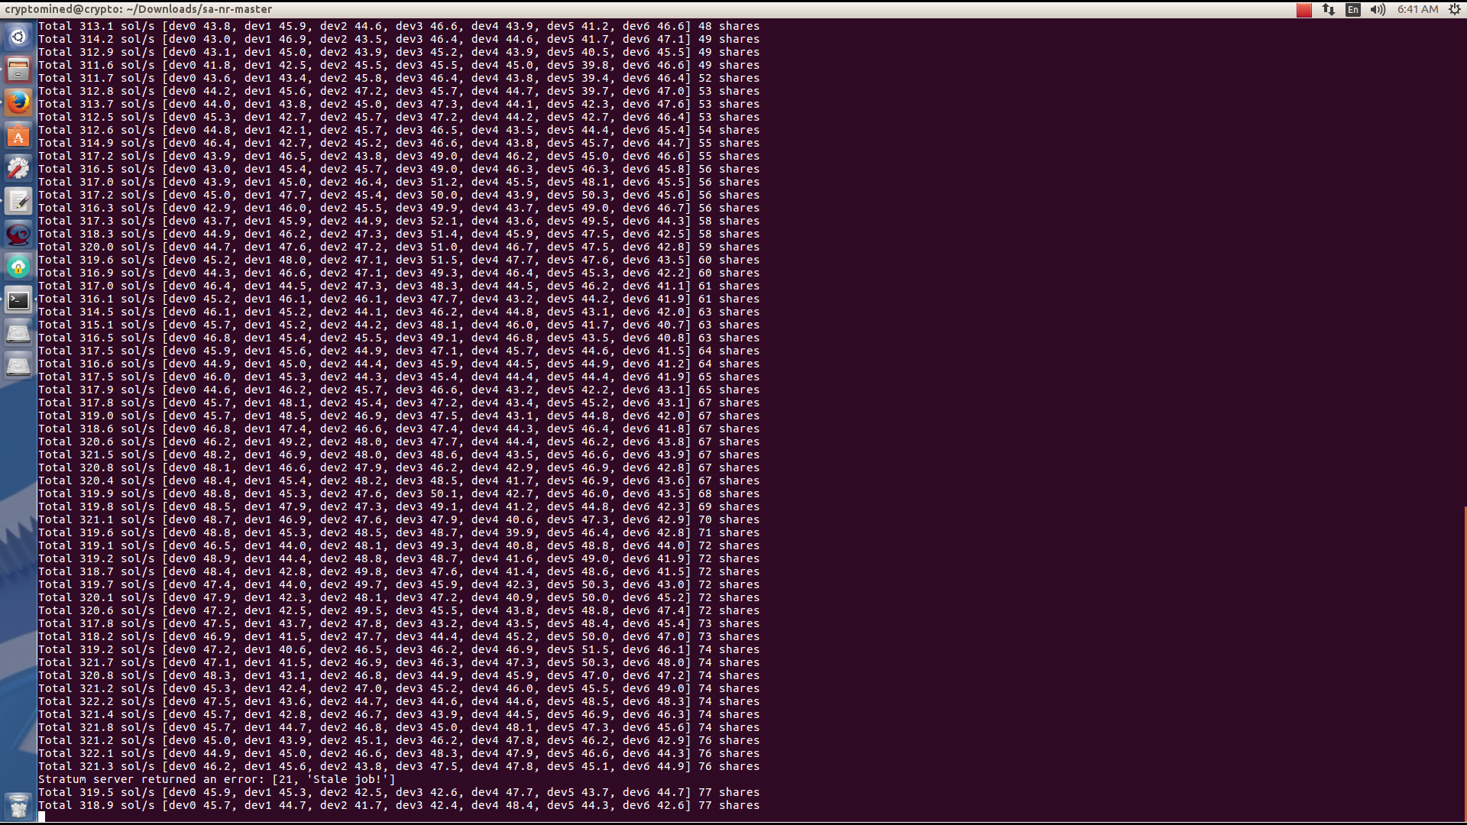Select the Terminal icon in sidebar
This screenshot has width=1467, height=825.
pyautogui.click(x=18, y=300)
